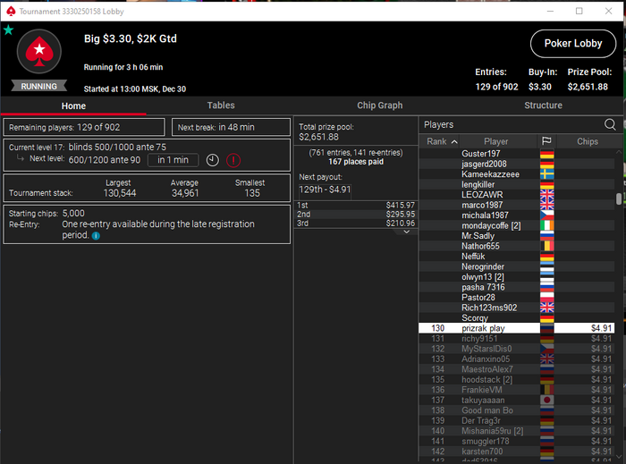Click the Poker Lobby button
626x464 pixels.
[x=573, y=44]
